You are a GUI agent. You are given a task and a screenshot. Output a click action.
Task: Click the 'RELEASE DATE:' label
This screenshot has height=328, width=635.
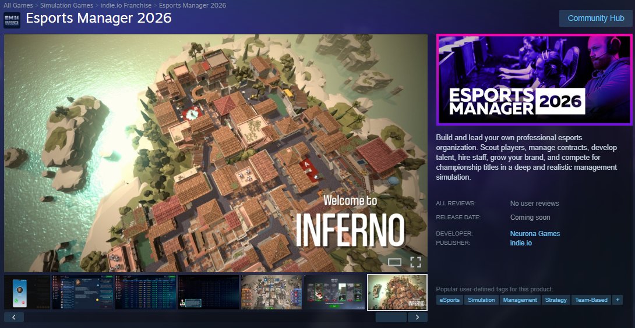pos(458,217)
